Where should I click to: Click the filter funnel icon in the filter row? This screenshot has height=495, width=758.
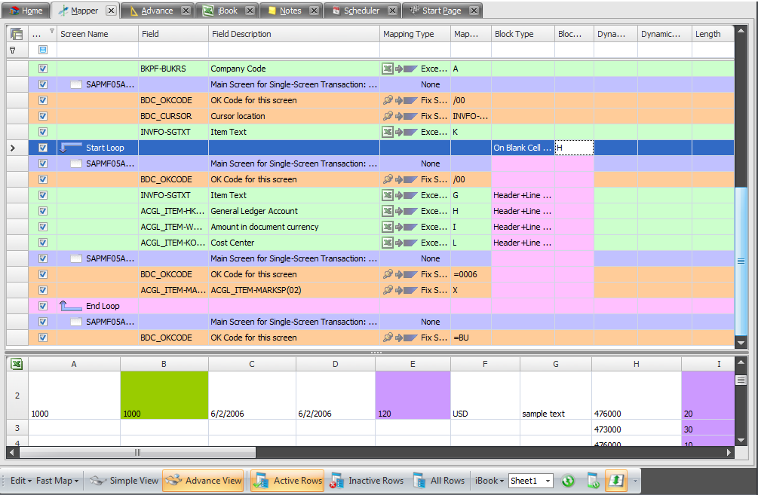pos(12,50)
